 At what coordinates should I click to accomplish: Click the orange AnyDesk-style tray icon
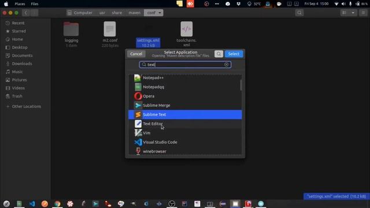point(190,3)
